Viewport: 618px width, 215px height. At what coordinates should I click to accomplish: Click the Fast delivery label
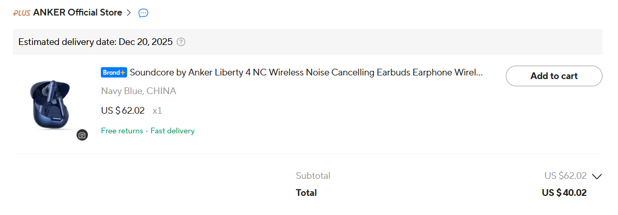point(173,131)
